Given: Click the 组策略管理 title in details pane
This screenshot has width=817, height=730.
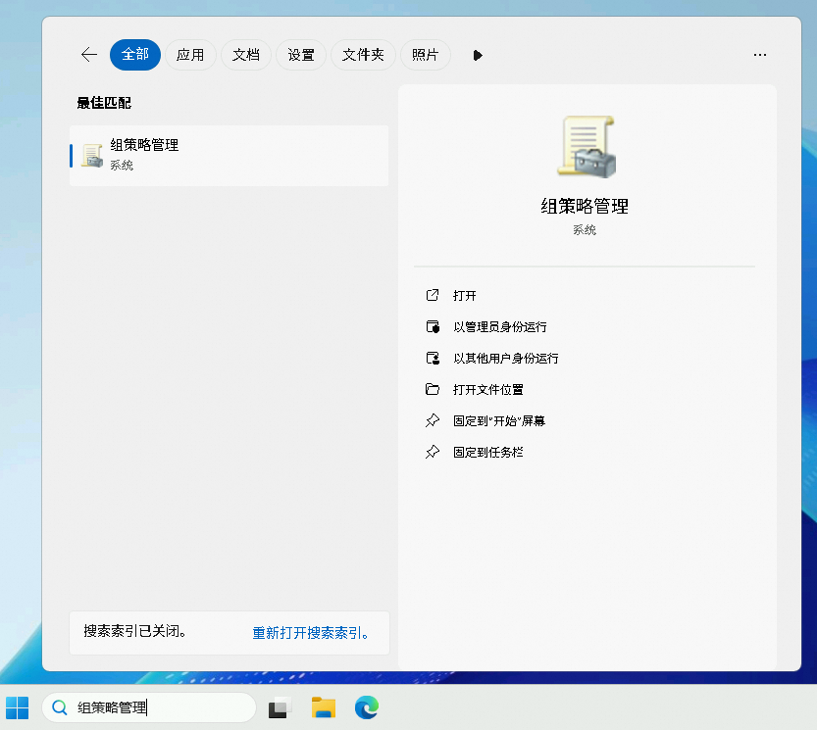Looking at the screenshot, I should [x=585, y=207].
